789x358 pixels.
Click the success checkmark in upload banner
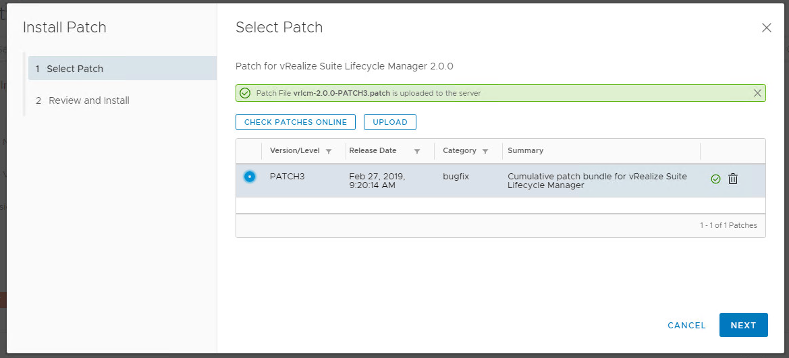click(245, 93)
